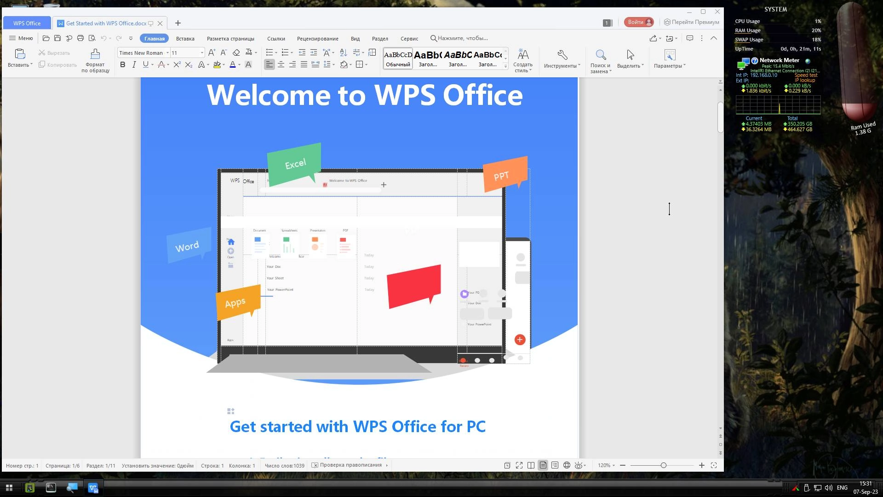Sort text with the A-Z sort icon
The image size is (883, 497).
(344, 52)
